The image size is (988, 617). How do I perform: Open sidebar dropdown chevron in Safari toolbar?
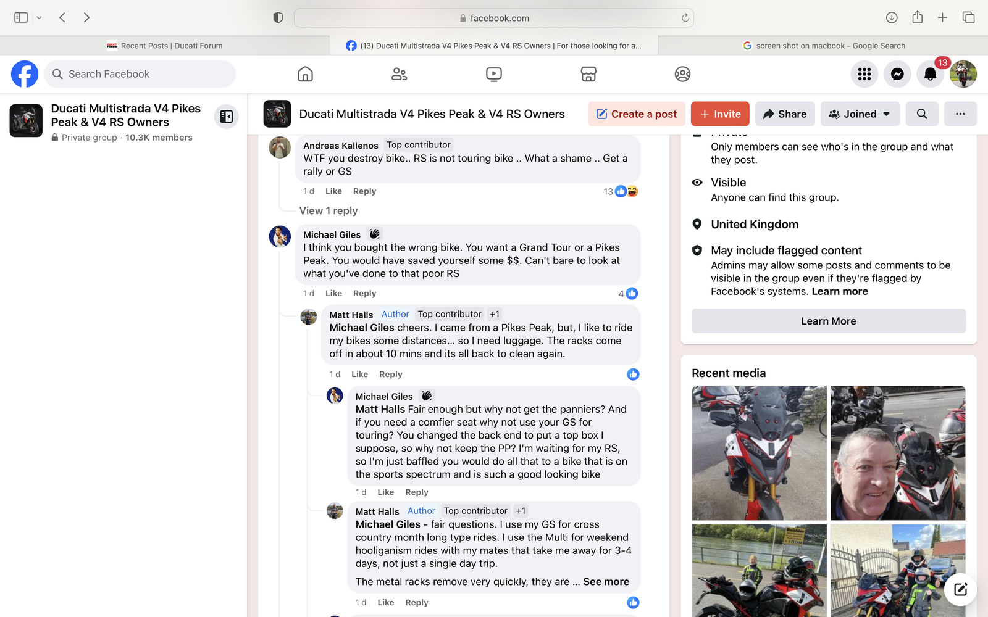(39, 18)
